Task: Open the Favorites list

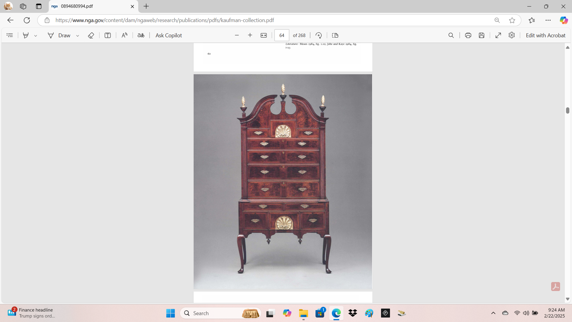Action: pyautogui.click(x=532, y=20)
